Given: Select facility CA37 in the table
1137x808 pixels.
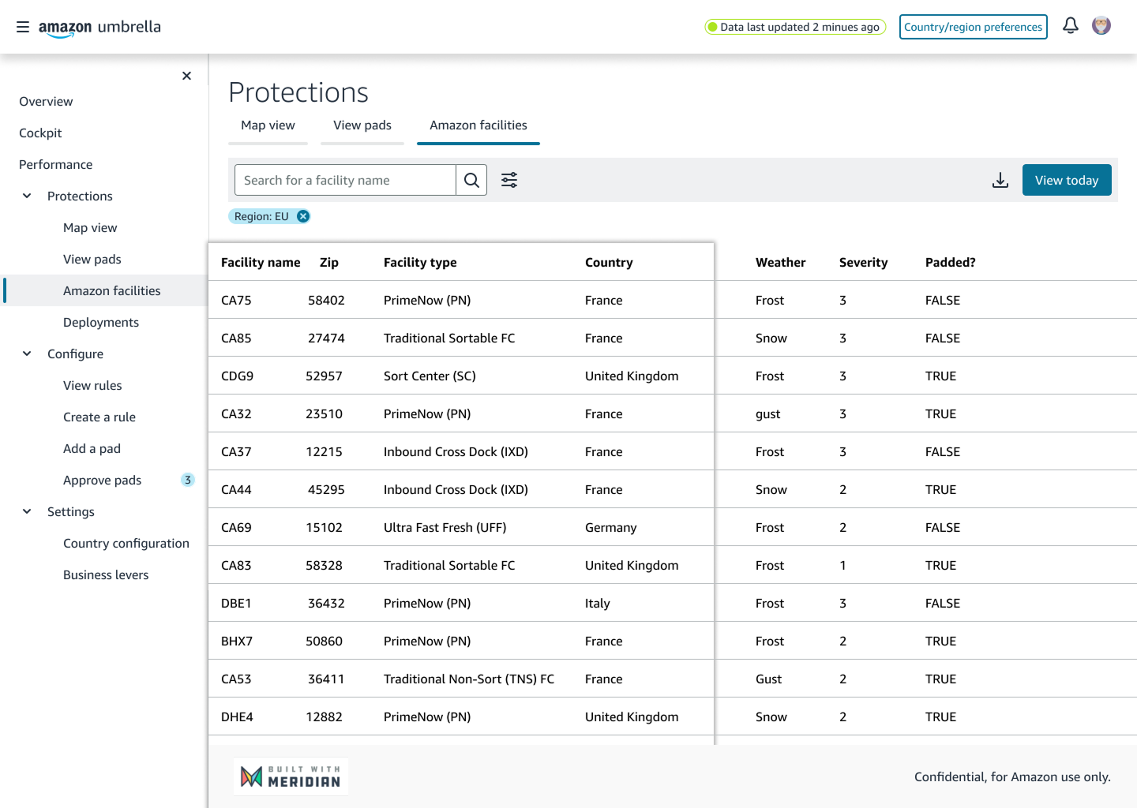Looking at the screenshot, I should [236, 451].
